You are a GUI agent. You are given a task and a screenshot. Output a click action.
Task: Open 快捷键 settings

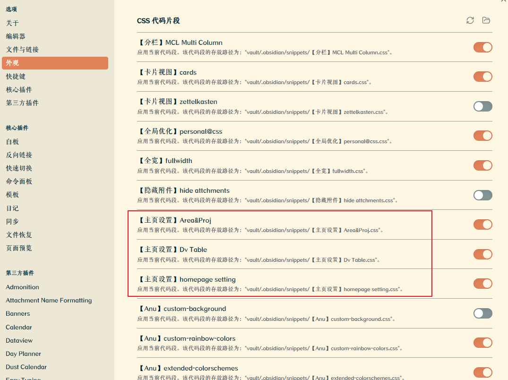tap(55, 77)
